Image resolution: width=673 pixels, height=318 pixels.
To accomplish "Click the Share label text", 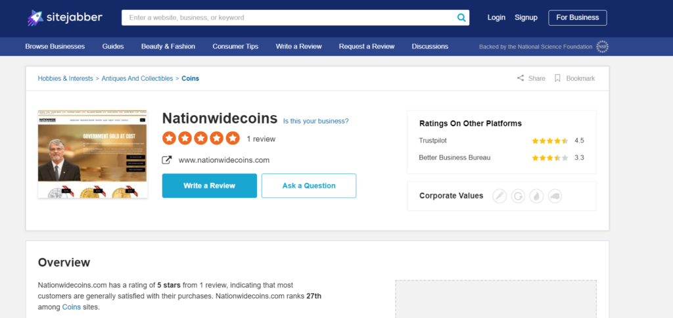I will (x=536, y=79).
